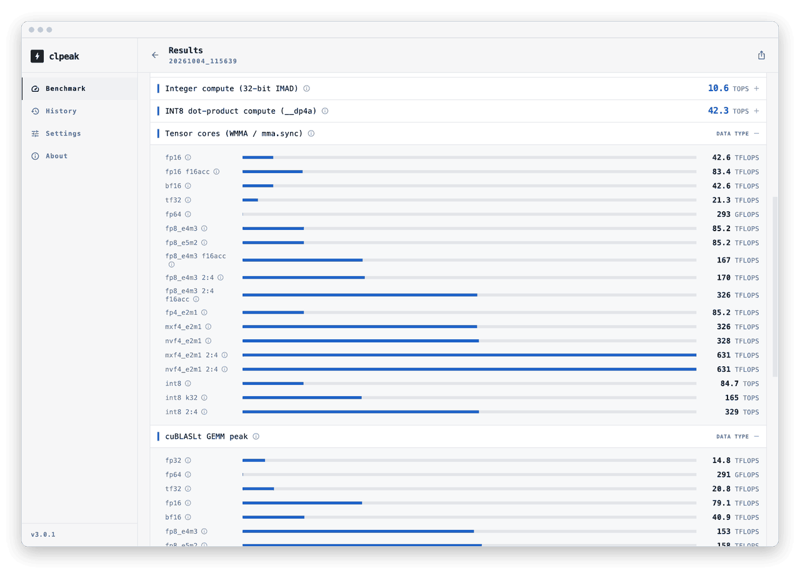The height and width of the screenshot is (568, 800).
Task: Show info for nvf4_e2m1 2:4 row
Action: [224, 370]
